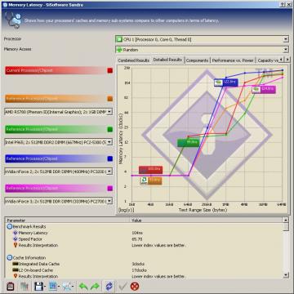Open the Performance vs. Power tab
Viewport: 294px width, 294px height.
coord(233,60)
